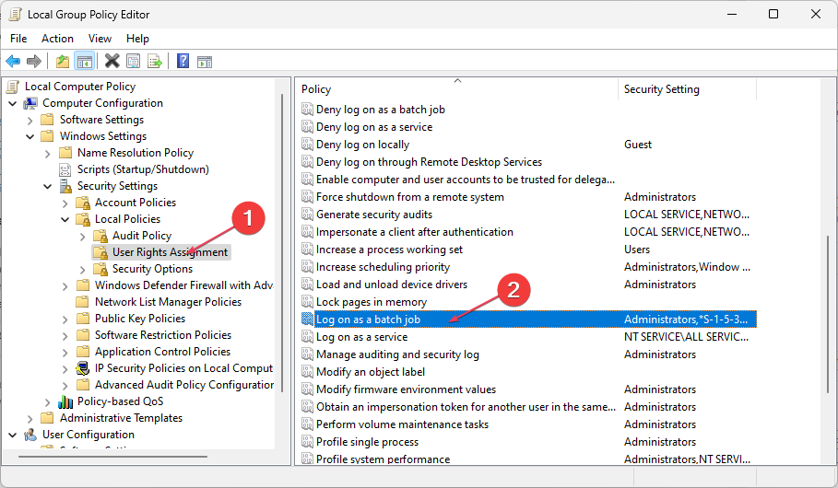The height and width of the screenshot is (488, 838).
Task: Toggle the Show/Hide Console Tree icon
Action: 84,62
